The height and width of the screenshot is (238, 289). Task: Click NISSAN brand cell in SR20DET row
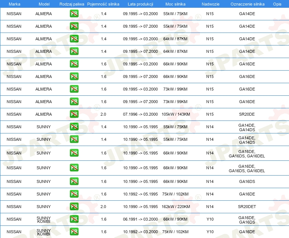(14, 207)
